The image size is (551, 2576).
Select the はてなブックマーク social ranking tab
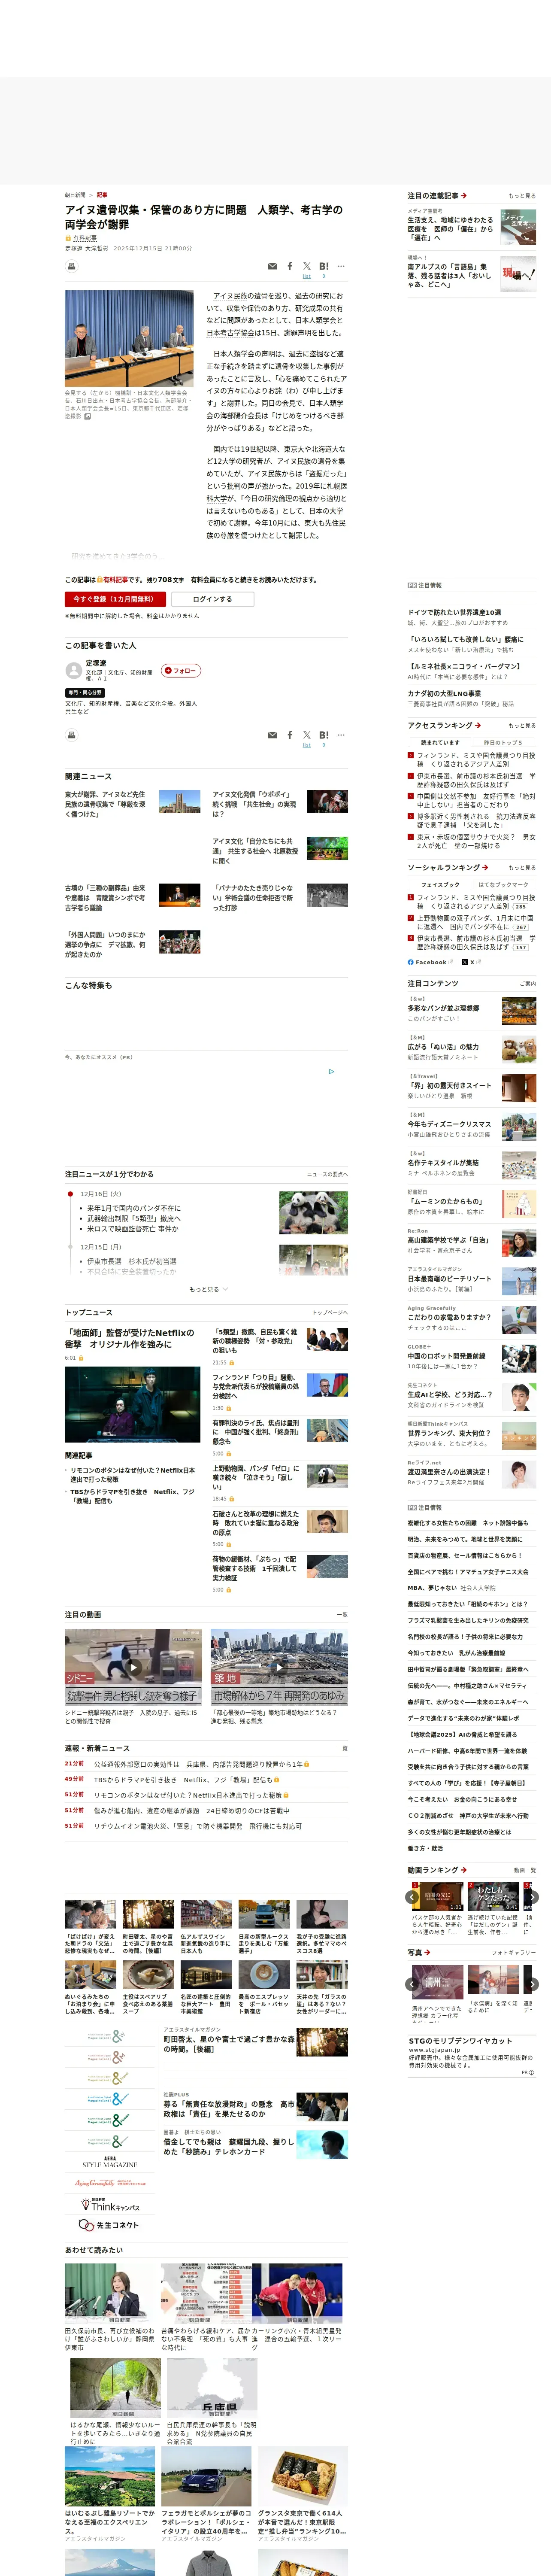503,885
